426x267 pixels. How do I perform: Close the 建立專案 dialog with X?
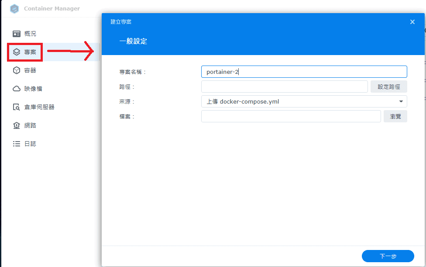tap(412, 22)
